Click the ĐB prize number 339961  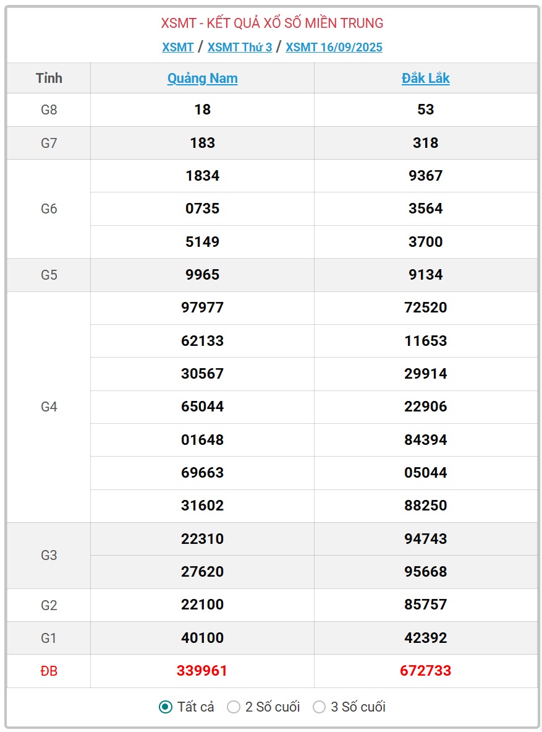(x=202, y=671)
